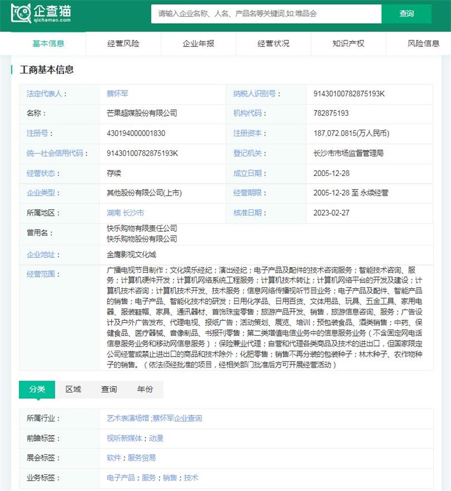Select the status value 存续

[114, 173]
